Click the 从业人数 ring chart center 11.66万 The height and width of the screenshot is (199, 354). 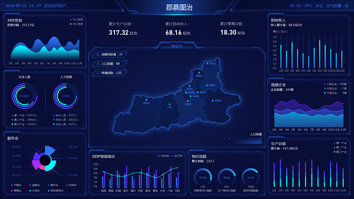(24, 96)
